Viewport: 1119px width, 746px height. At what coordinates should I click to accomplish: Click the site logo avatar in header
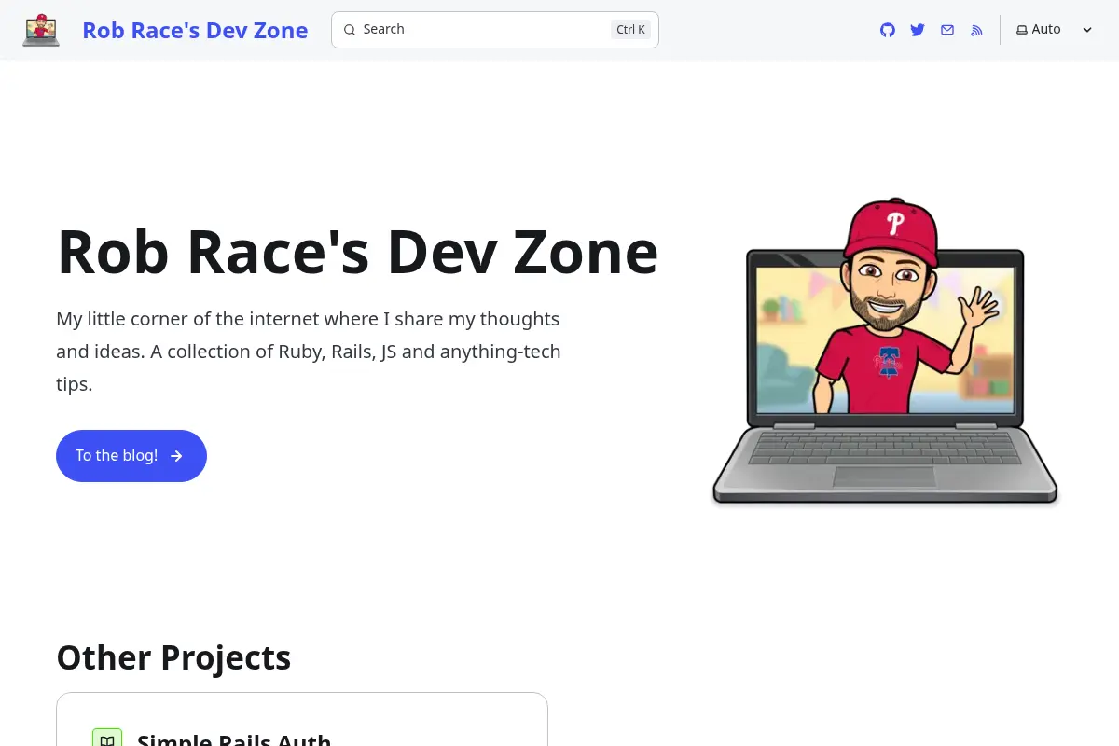41,30
